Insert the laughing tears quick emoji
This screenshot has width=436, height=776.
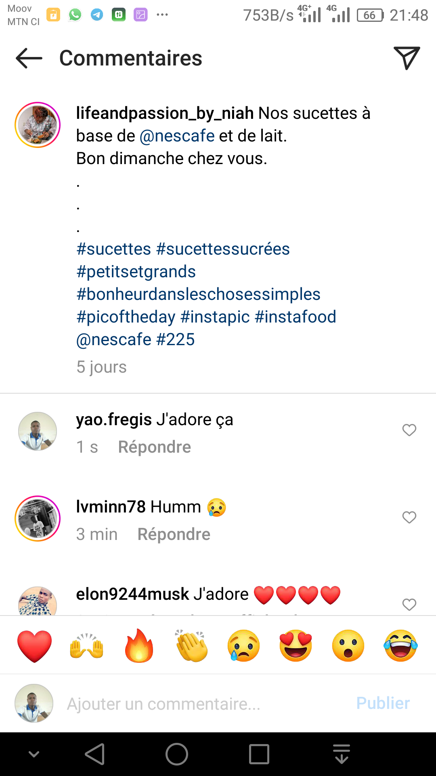[400, 646]
